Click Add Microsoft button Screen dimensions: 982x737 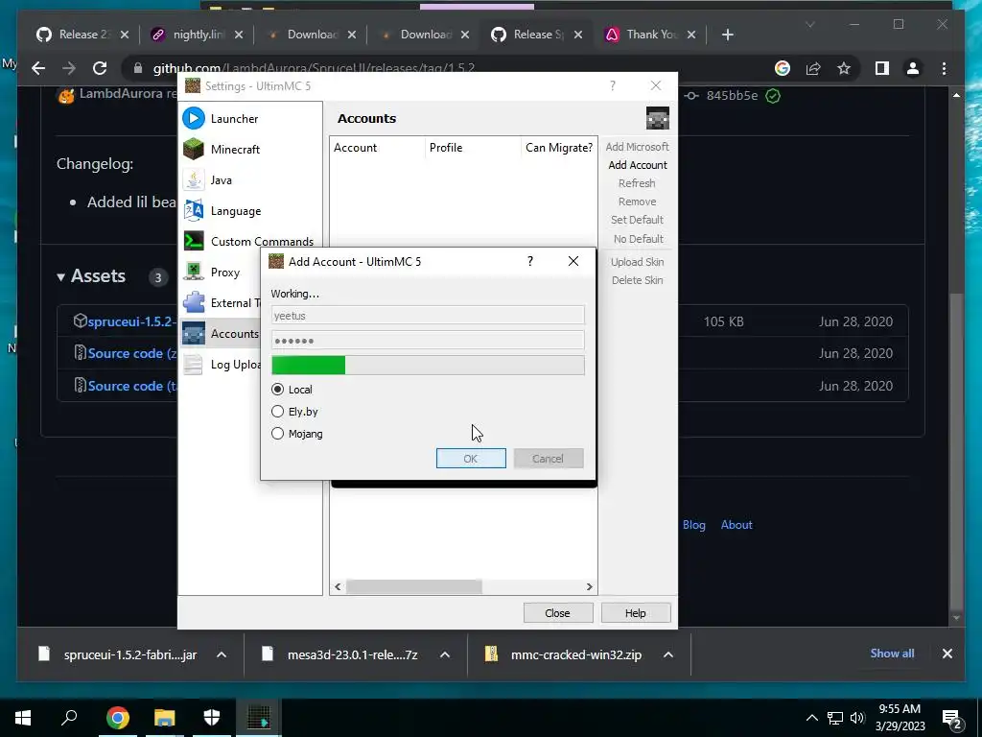click(637, 147)
